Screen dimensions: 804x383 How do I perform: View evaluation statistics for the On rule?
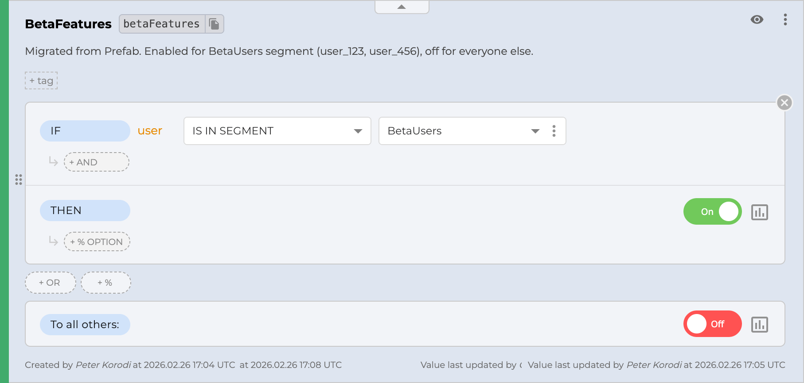coord(760,212)
